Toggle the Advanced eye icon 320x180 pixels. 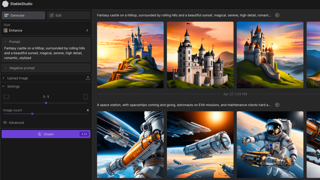(x=5, y=123)
